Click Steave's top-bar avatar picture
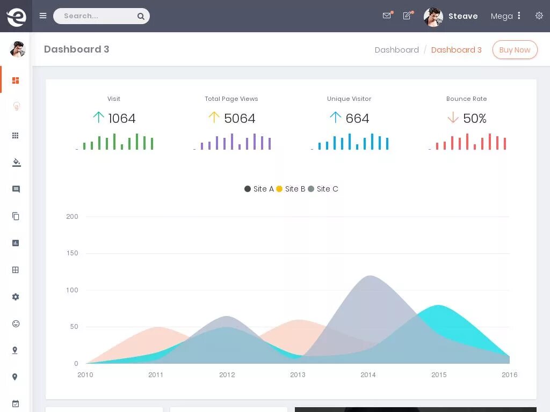The height and width of the screenshot is (412, 550). tap(433, 17)
